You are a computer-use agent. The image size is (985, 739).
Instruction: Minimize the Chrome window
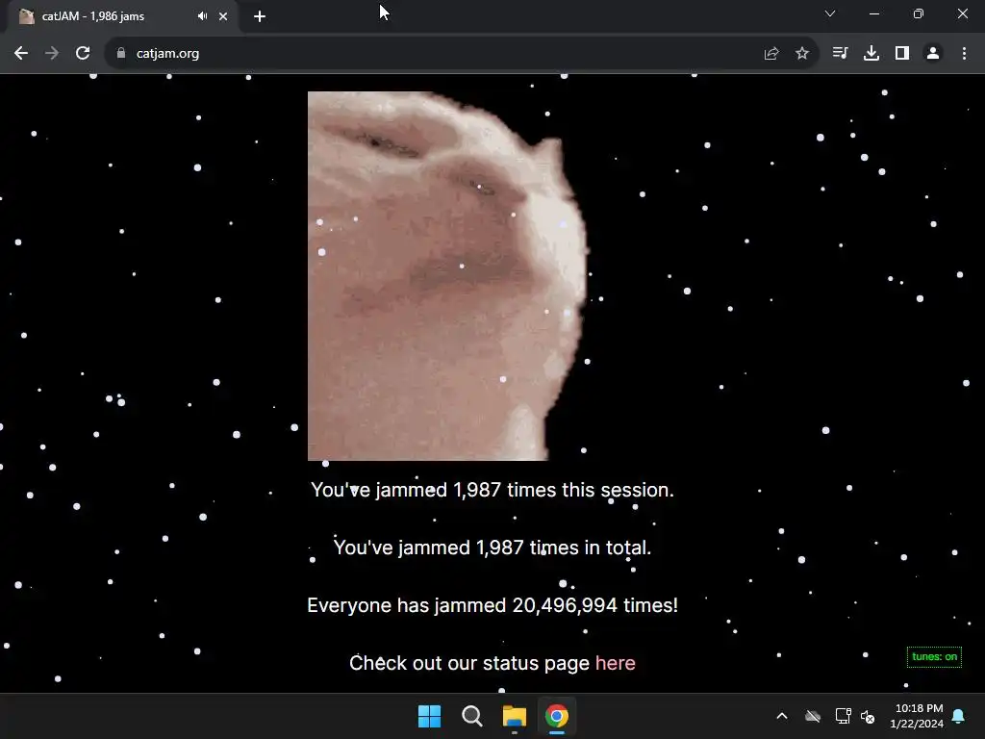click(x=873, y=13)
